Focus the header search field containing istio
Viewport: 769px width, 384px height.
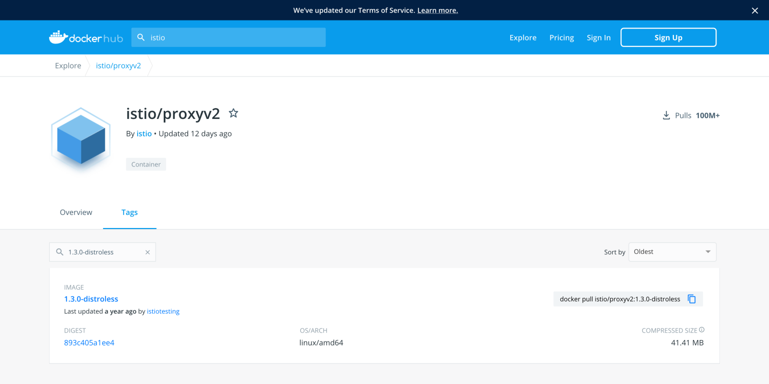coord(229,37)
